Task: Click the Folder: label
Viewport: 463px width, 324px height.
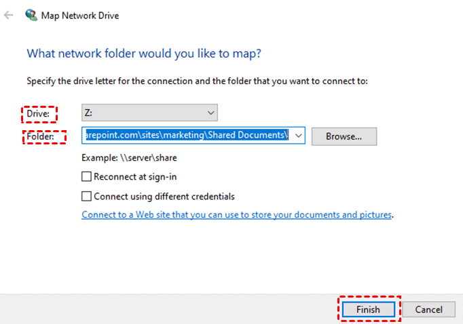Action: (x=41, y=137)
